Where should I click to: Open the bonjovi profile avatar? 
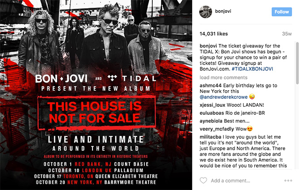tap(206, 12)
